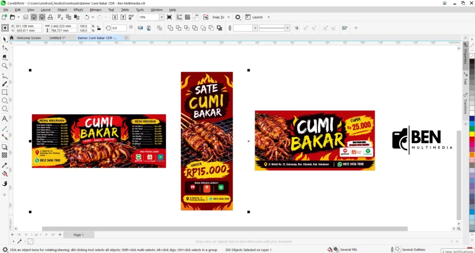
Task: Open the Undo history dropdown arrow
Action: (93, 17)
